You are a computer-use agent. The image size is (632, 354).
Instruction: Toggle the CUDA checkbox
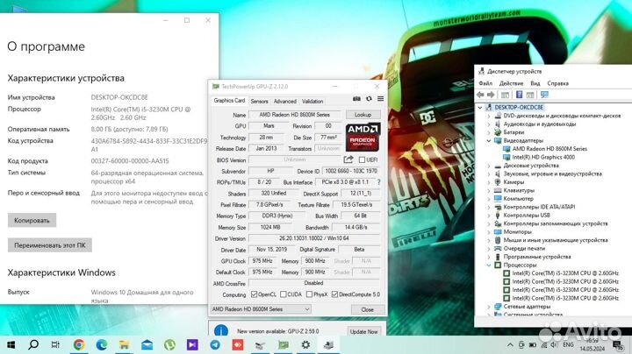pyautogui.click(x=284, y=294)
